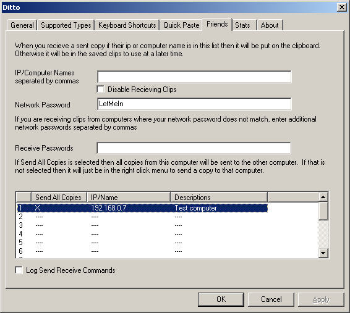Click the Descriptions column header
Image resolution: width=350 pixels, height=313 pixels.
coord(219,198)
